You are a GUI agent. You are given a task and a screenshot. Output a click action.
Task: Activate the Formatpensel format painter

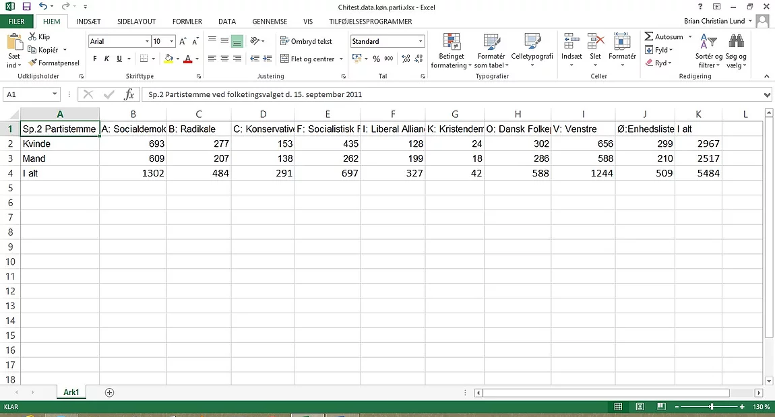(x=53, y=63)
